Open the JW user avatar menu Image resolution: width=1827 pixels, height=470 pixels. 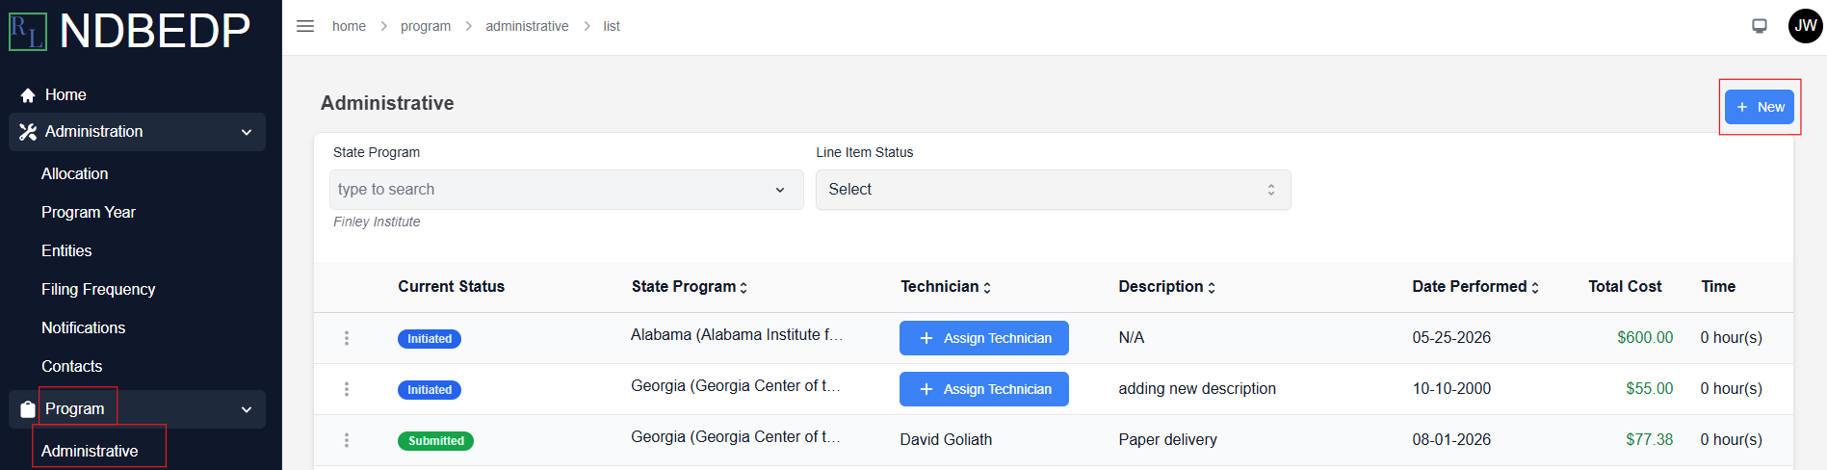[x=1806, y=26]
